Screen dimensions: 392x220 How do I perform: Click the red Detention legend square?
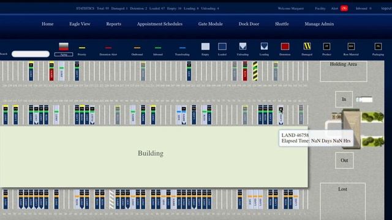click(285, 46)
